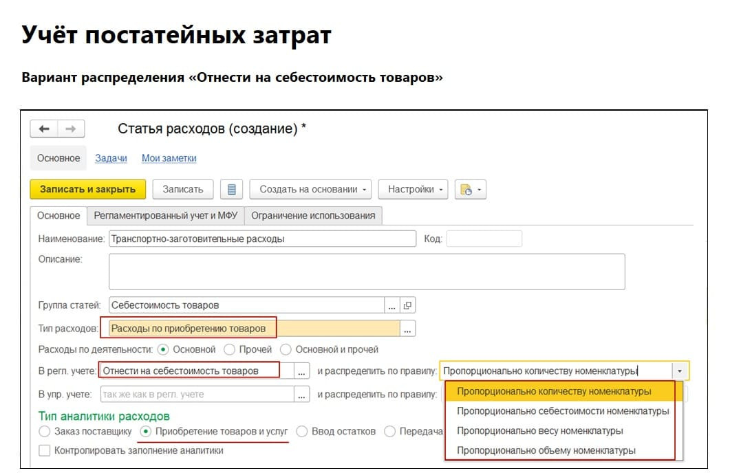Click the Записать и закрыть button

click(87, 190)
